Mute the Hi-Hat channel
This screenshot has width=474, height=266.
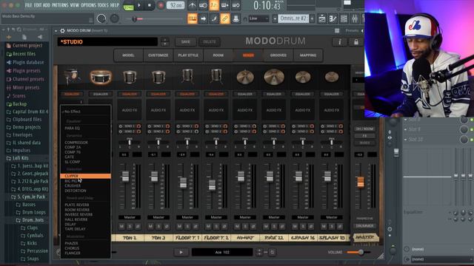point(237,226)
